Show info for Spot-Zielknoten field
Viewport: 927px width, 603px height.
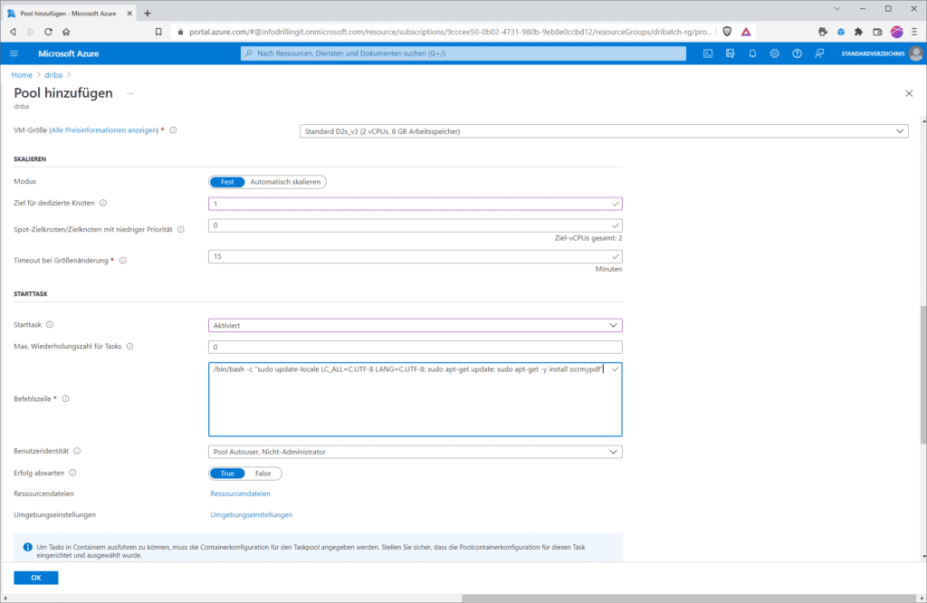pyautogui.click(x=181, y=229)
